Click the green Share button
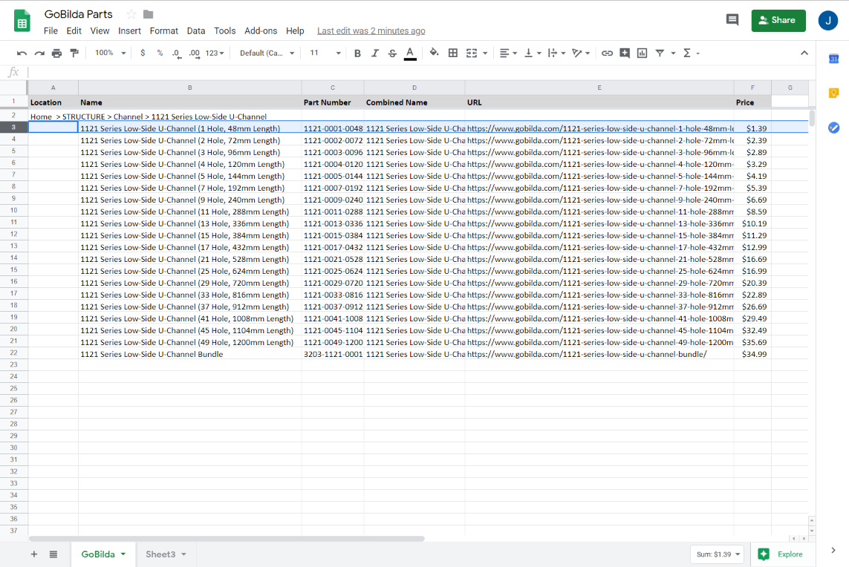 pos(778,21)
